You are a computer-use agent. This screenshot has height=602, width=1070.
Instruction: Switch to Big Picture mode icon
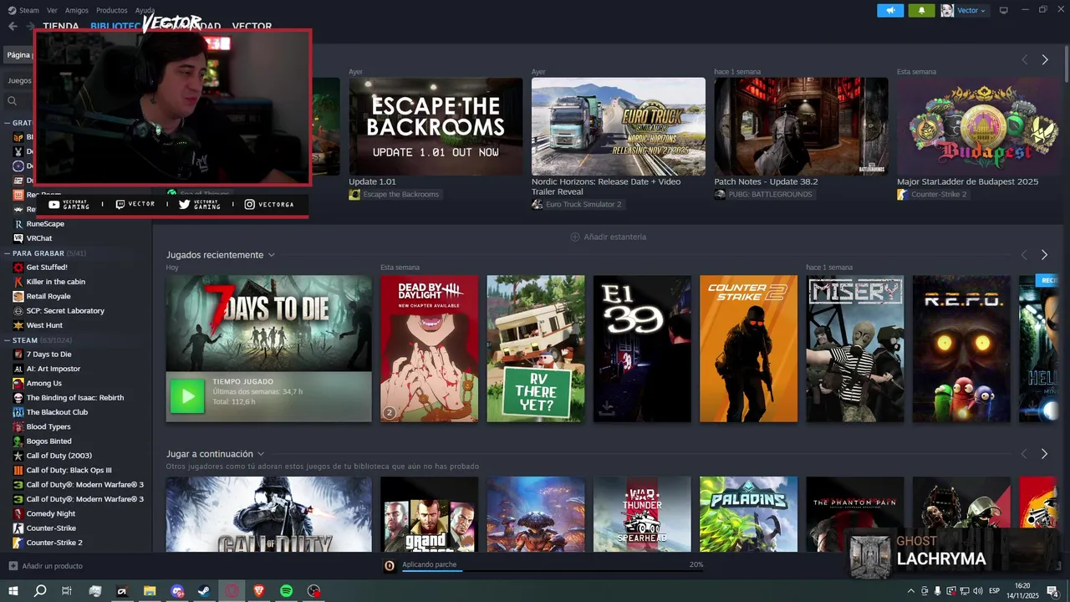click(1003, 10)
